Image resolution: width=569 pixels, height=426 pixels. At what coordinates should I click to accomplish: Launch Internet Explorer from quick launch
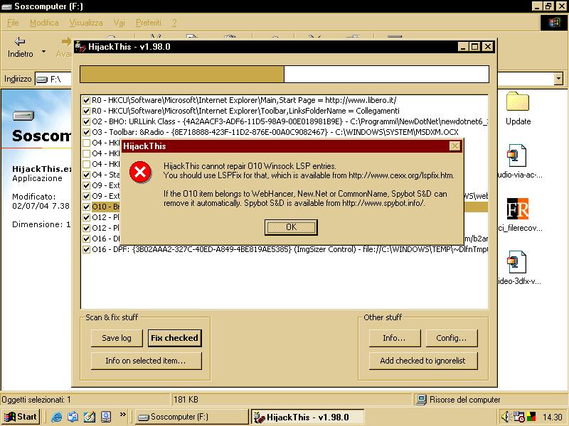pyautogui.click(x=57, y=417)
